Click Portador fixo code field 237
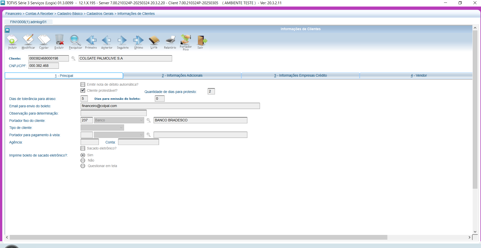 87,120
